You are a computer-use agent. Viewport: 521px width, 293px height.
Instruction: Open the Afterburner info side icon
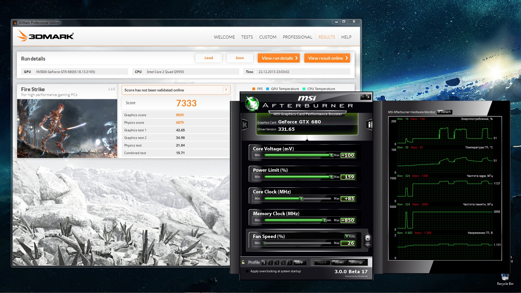pos(369,125)
